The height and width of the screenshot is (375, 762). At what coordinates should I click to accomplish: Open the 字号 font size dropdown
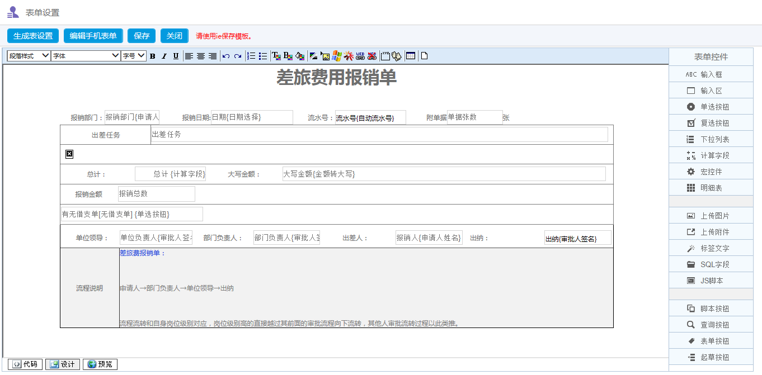(x=133, y=55)
